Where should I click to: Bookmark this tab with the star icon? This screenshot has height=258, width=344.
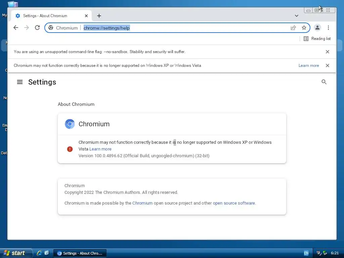coord(304,28)
